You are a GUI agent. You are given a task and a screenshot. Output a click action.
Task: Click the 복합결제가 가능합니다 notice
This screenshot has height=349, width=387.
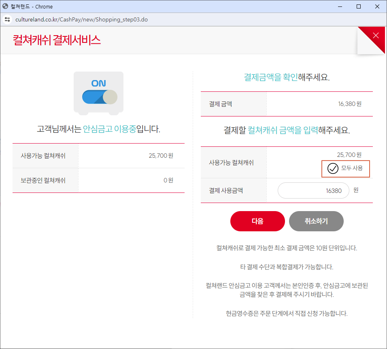point(287,267)
